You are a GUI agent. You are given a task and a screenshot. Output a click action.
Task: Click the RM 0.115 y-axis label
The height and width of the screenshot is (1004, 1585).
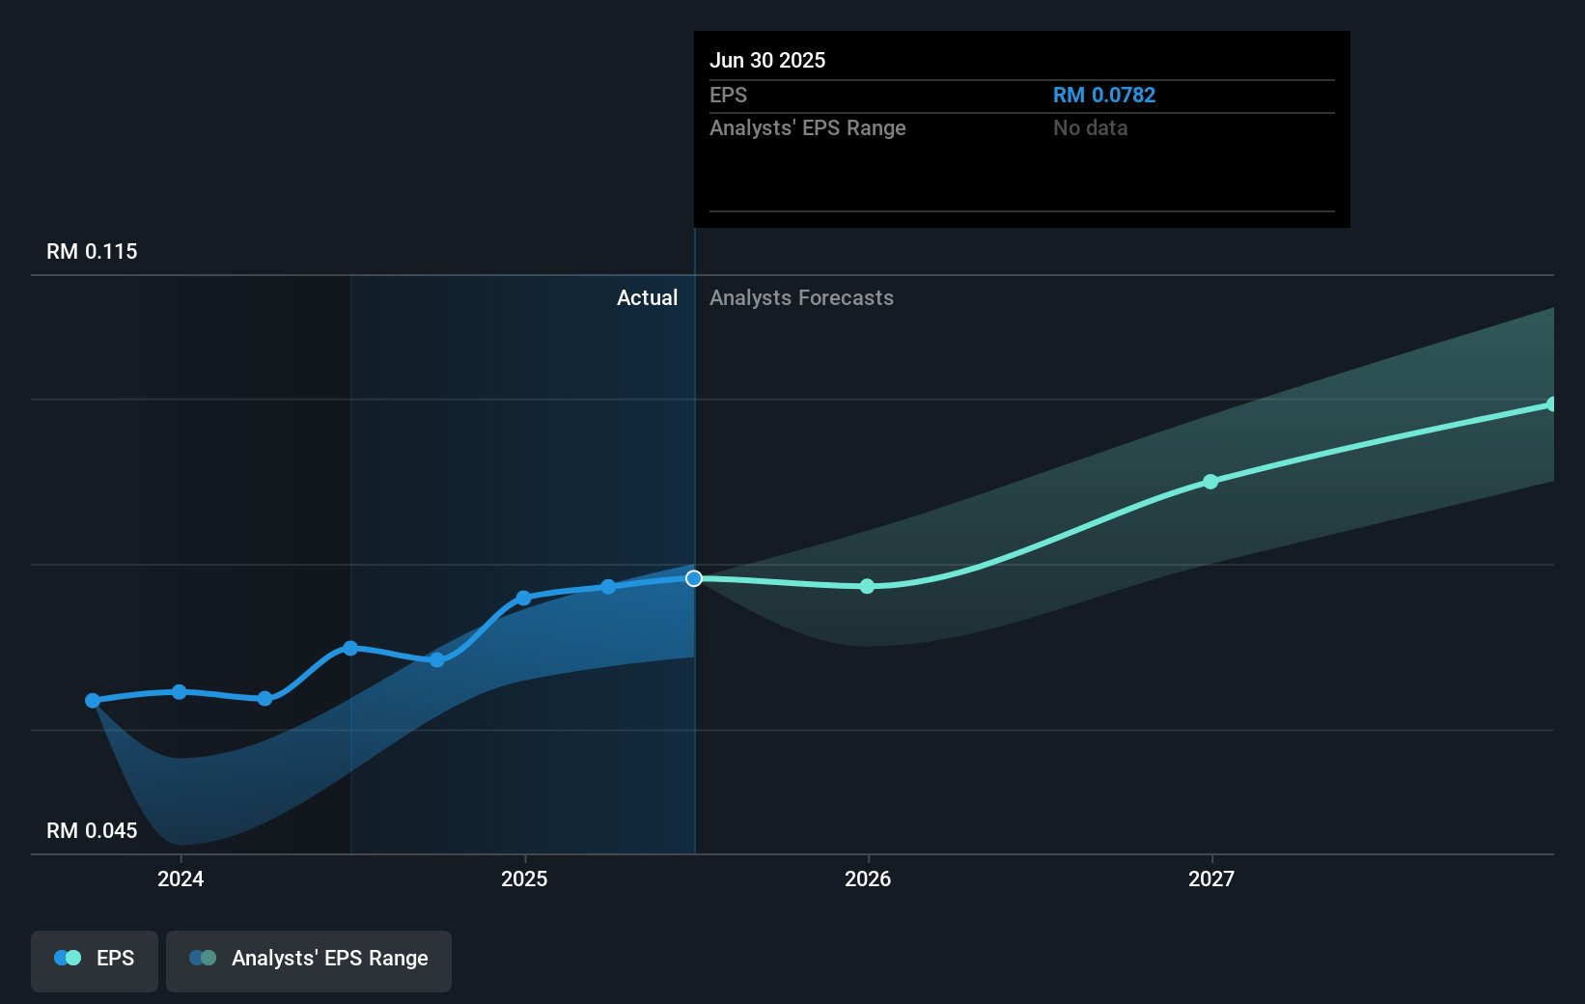coord(92,251)
